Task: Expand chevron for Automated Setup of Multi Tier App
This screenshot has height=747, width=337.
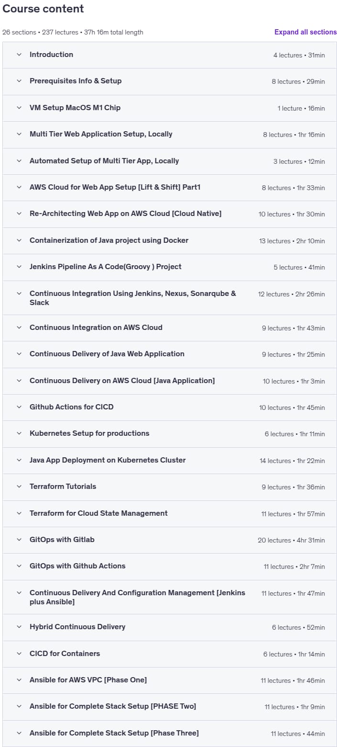Action: (x=19, y=161)
